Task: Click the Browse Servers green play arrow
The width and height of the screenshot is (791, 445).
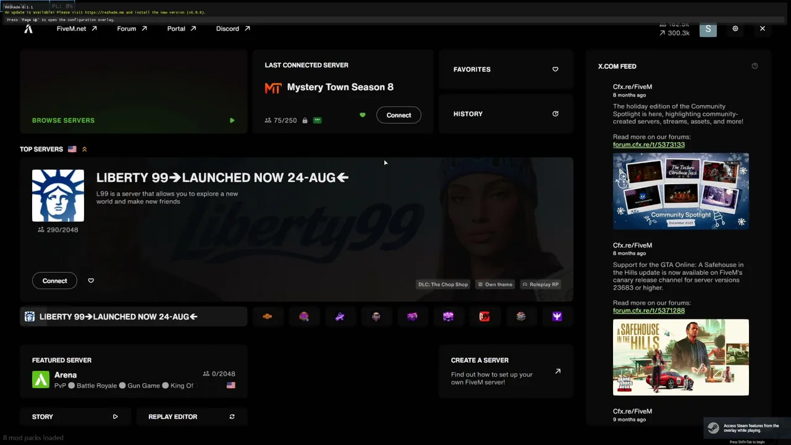Action: click(232, 121)
